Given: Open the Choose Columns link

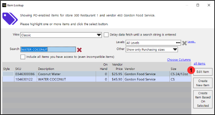Looking at the screenshot, I should pos(179,60).
